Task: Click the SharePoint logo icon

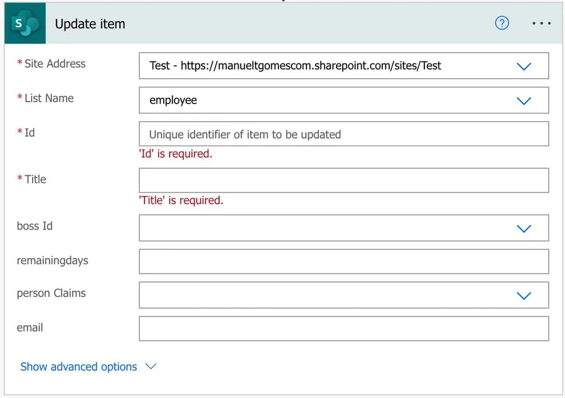Action: pyautogui.click(x=25, y=24)
